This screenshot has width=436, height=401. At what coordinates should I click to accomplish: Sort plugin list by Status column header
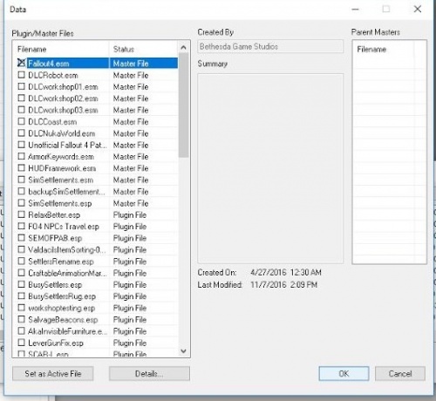pos(144,49)
